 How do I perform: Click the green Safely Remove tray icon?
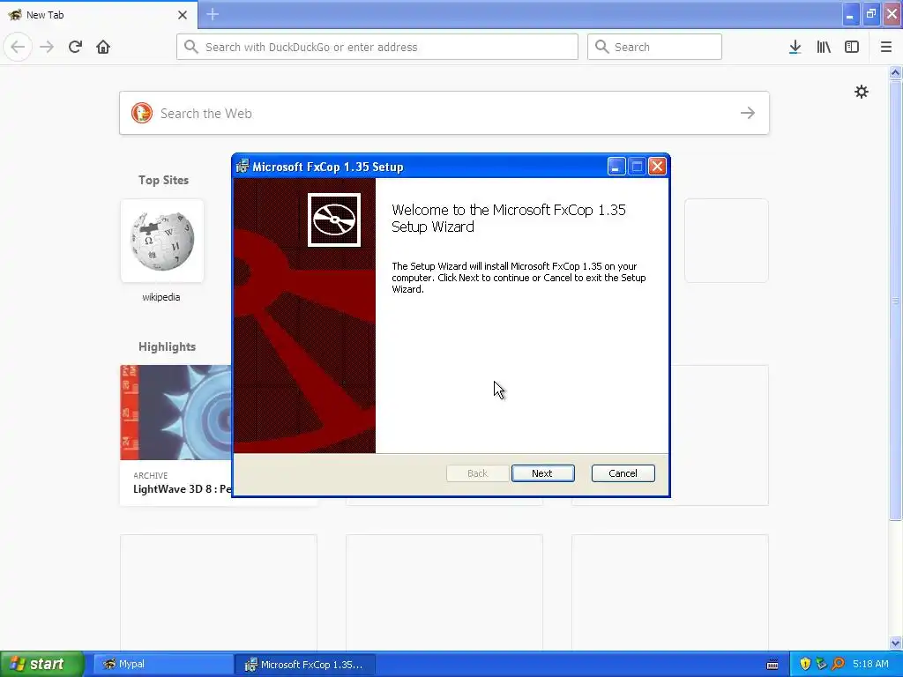pyautogui.click(x=821, y=664)
